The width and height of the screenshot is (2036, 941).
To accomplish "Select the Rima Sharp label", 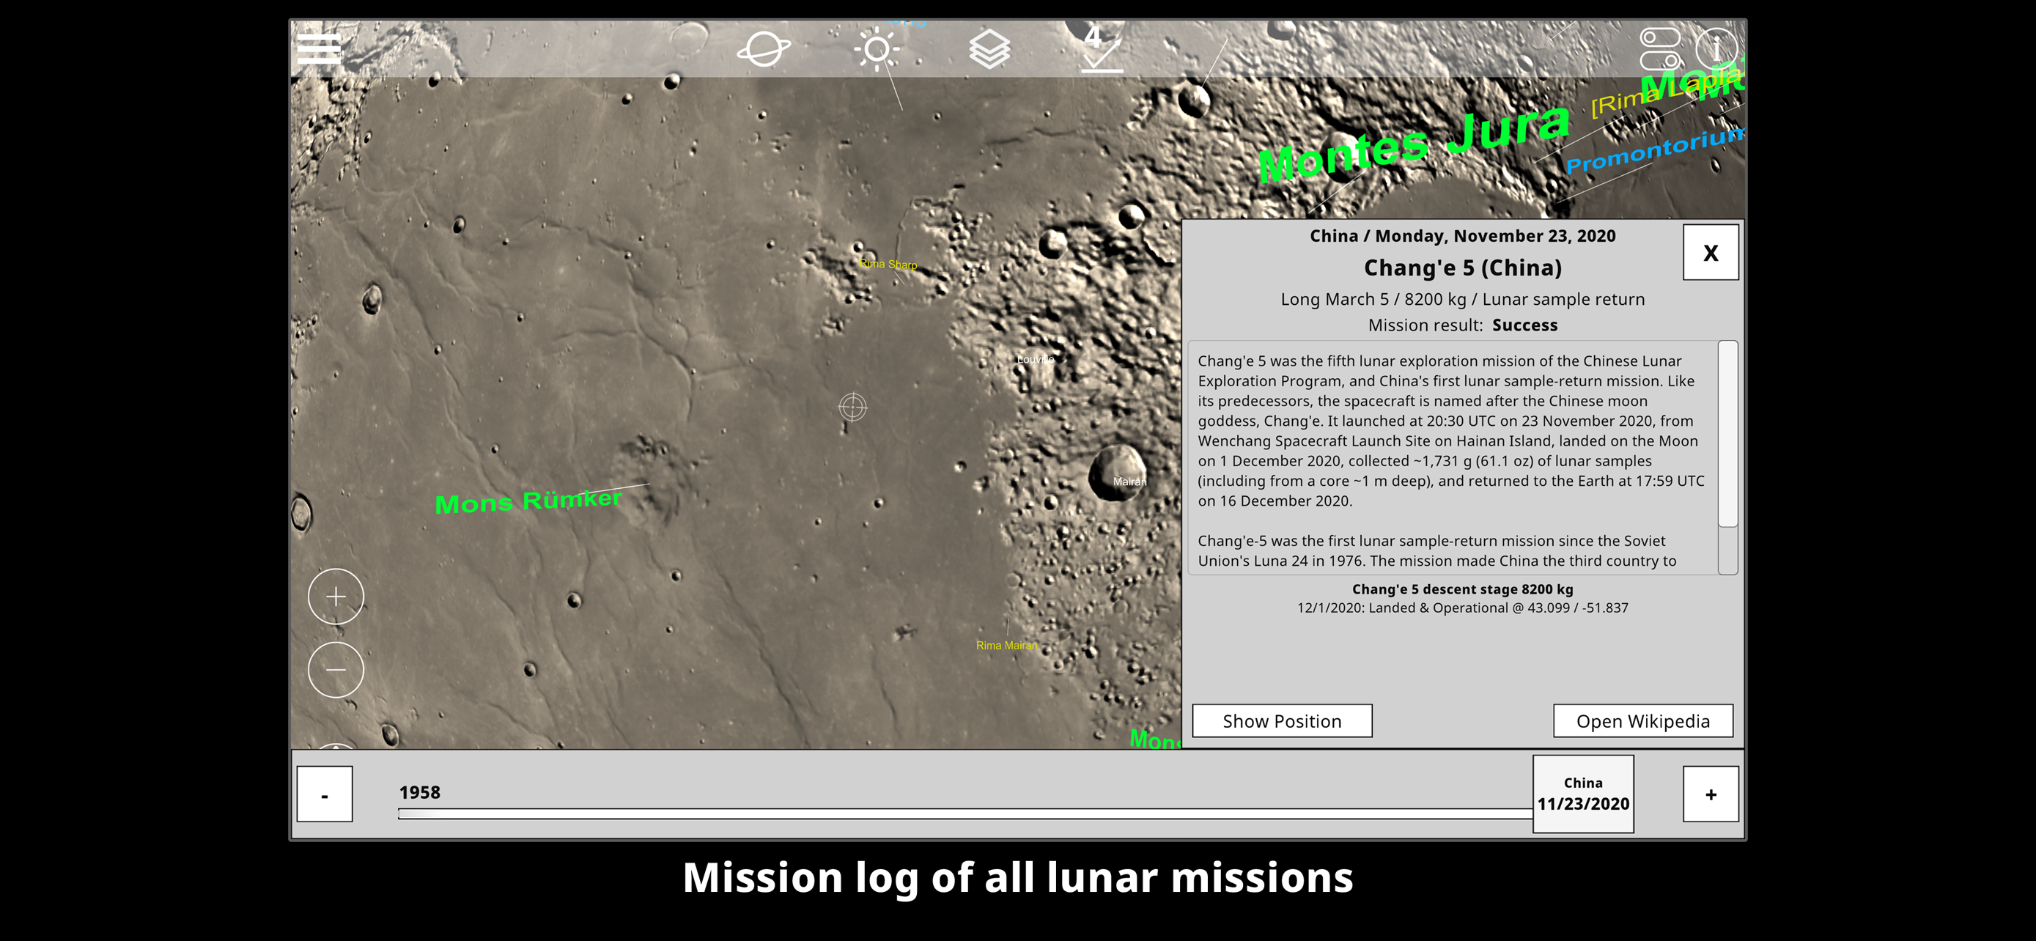I will pyautogui.click(x=888, y=264).
